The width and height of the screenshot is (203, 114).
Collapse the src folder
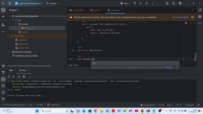pos(13,20)
